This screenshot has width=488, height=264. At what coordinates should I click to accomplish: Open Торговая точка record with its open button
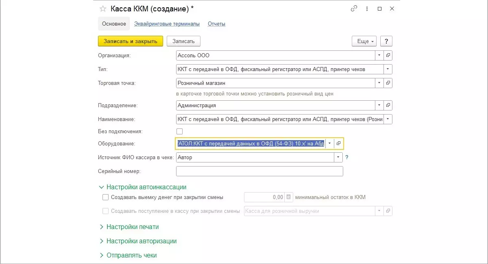coord(388,83)
